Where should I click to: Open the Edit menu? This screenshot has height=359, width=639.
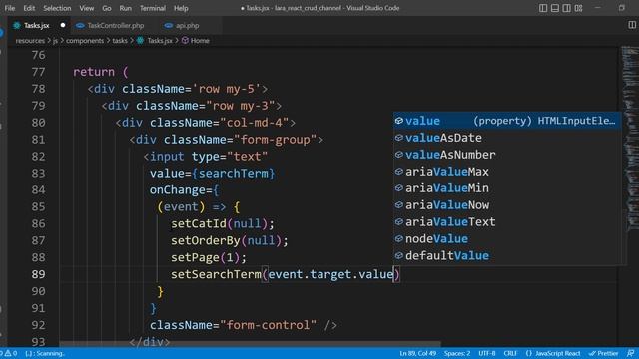tap(29, 8)
